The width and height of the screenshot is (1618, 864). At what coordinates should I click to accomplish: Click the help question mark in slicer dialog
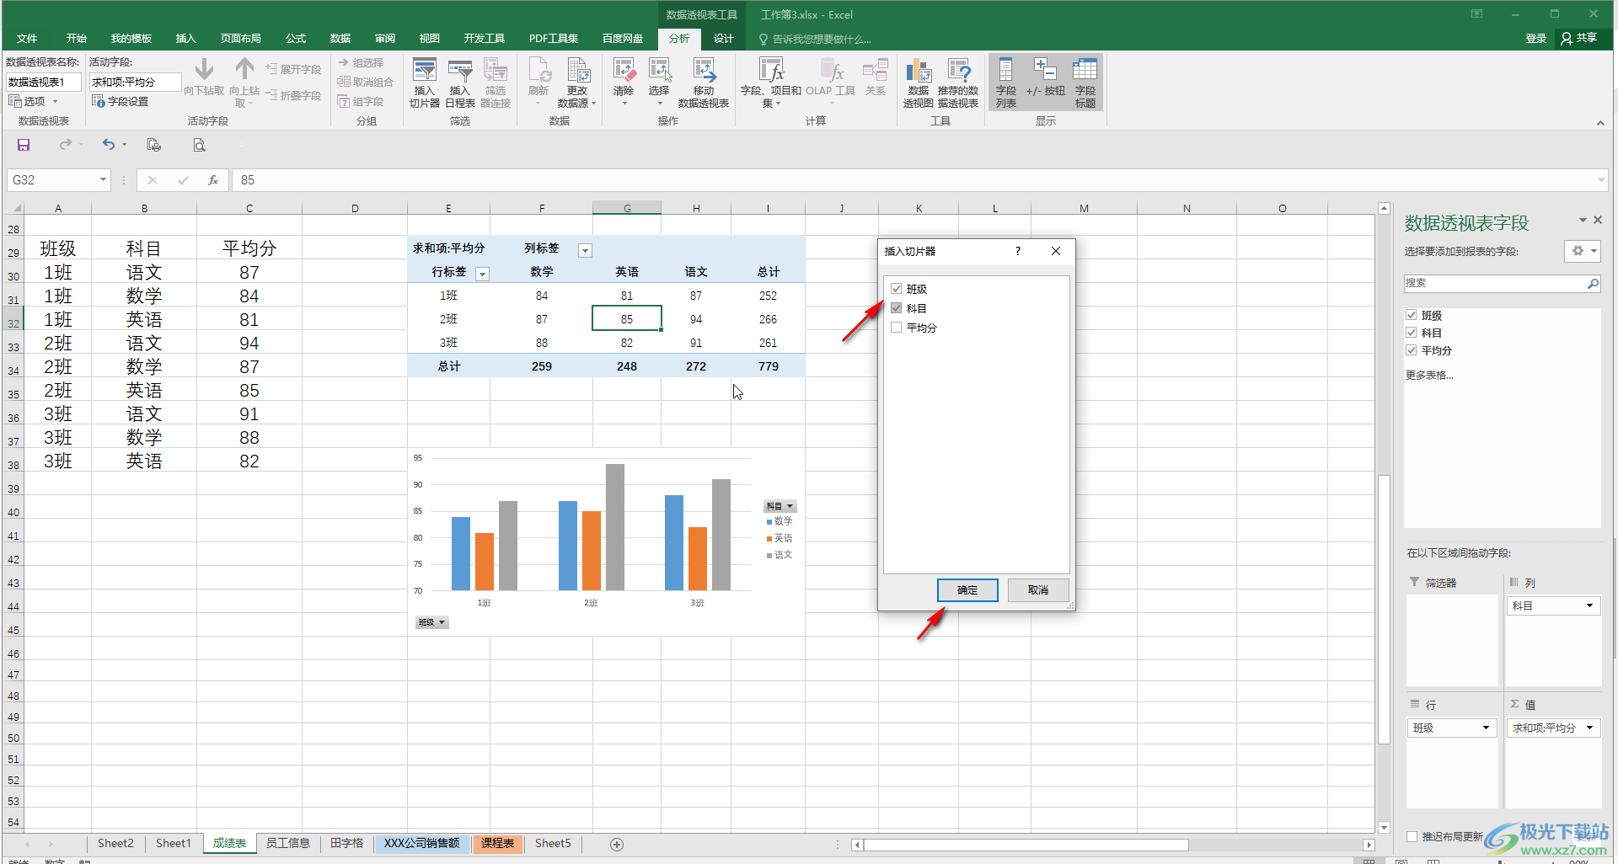click(1018, 251)
